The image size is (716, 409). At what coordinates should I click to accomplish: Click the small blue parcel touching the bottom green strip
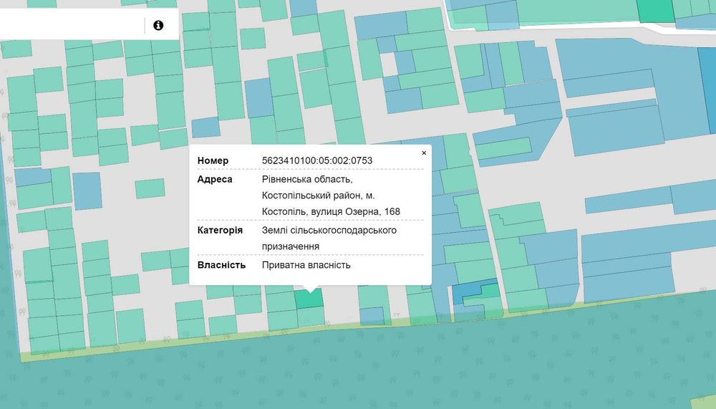(x=372, y=316)
